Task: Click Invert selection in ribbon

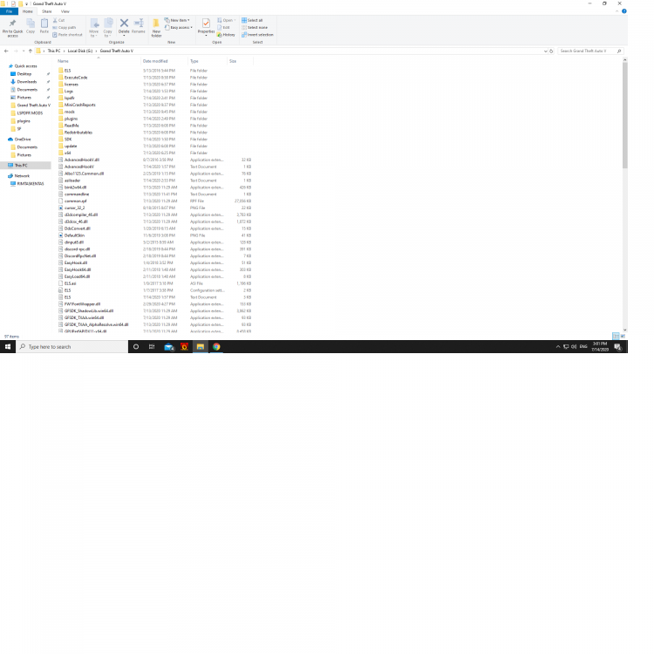Action: point(257,35)
